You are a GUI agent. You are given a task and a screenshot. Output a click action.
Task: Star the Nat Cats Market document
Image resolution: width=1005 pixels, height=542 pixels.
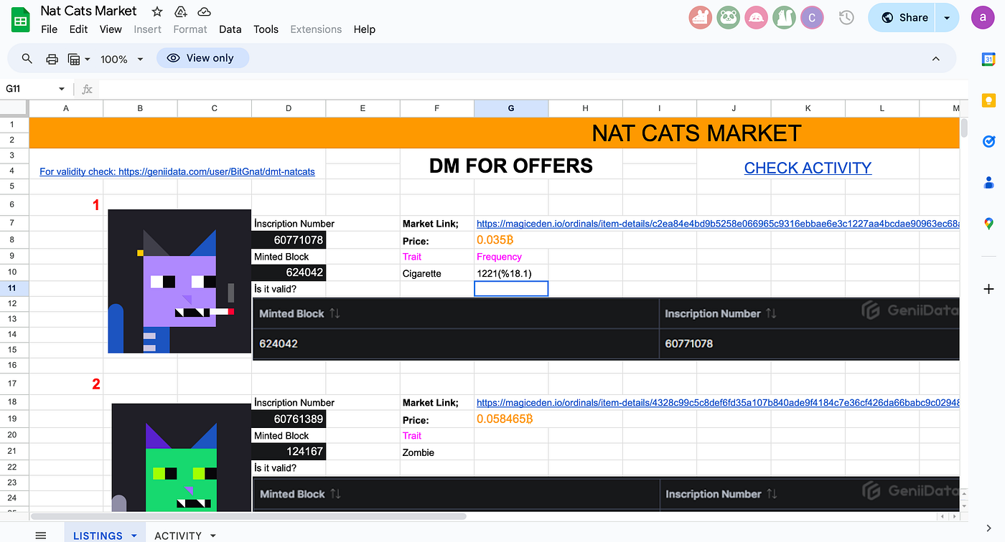click(x=157, y=11)
